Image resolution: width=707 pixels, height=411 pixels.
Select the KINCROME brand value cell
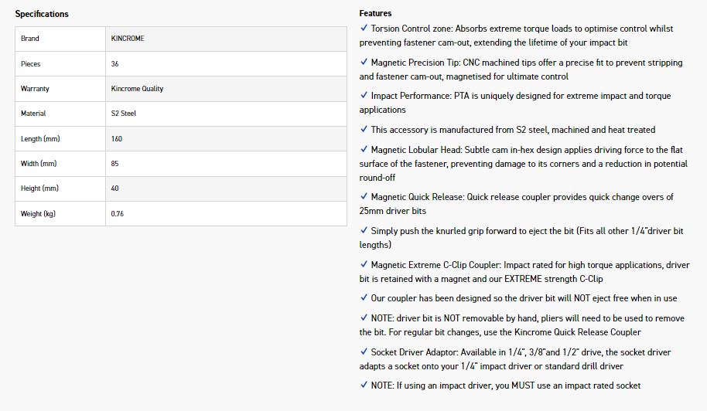point(128,39)
